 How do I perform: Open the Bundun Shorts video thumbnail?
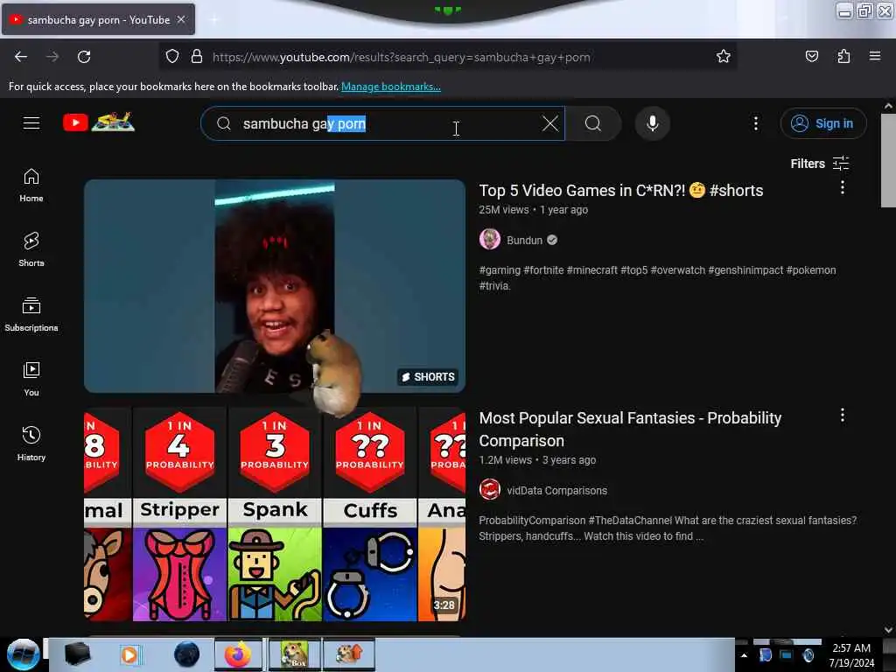(x=275, y=286)
